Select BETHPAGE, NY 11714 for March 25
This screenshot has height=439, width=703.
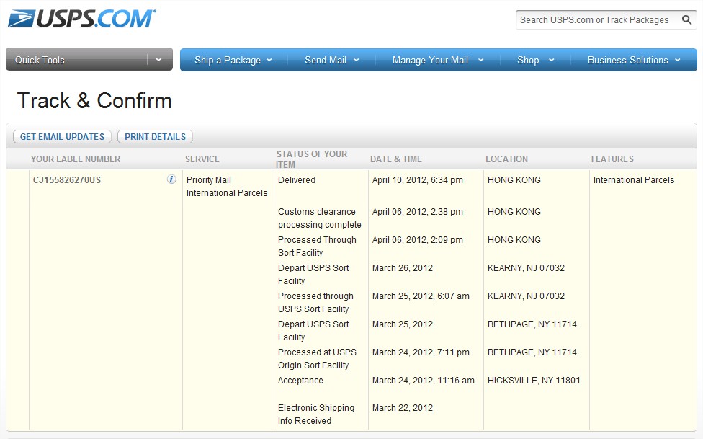click(x=532, y=324)
